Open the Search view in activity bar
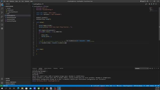Screen dimensions: 160x90 click(x=2, y=8)
